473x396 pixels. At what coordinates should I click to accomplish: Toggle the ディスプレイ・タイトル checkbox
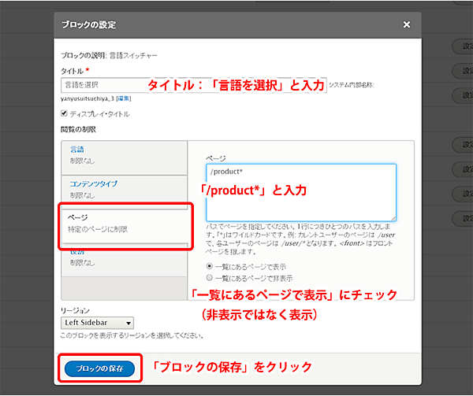[x=64, y=113]
